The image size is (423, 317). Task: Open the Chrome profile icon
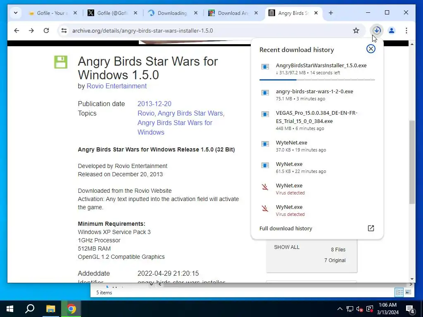(x=392, y=31)
